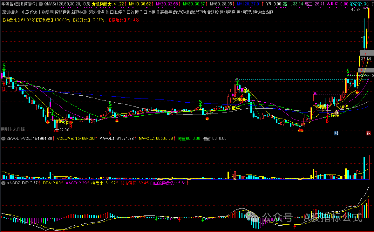The width and height of the screenshot is (374, 232).
Task: Select the 昨高换手 tag
Action: [x=164, y=12]
